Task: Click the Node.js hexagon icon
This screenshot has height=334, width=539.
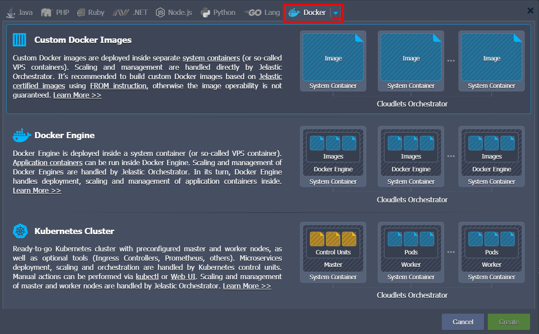Action: coord(160,12)
